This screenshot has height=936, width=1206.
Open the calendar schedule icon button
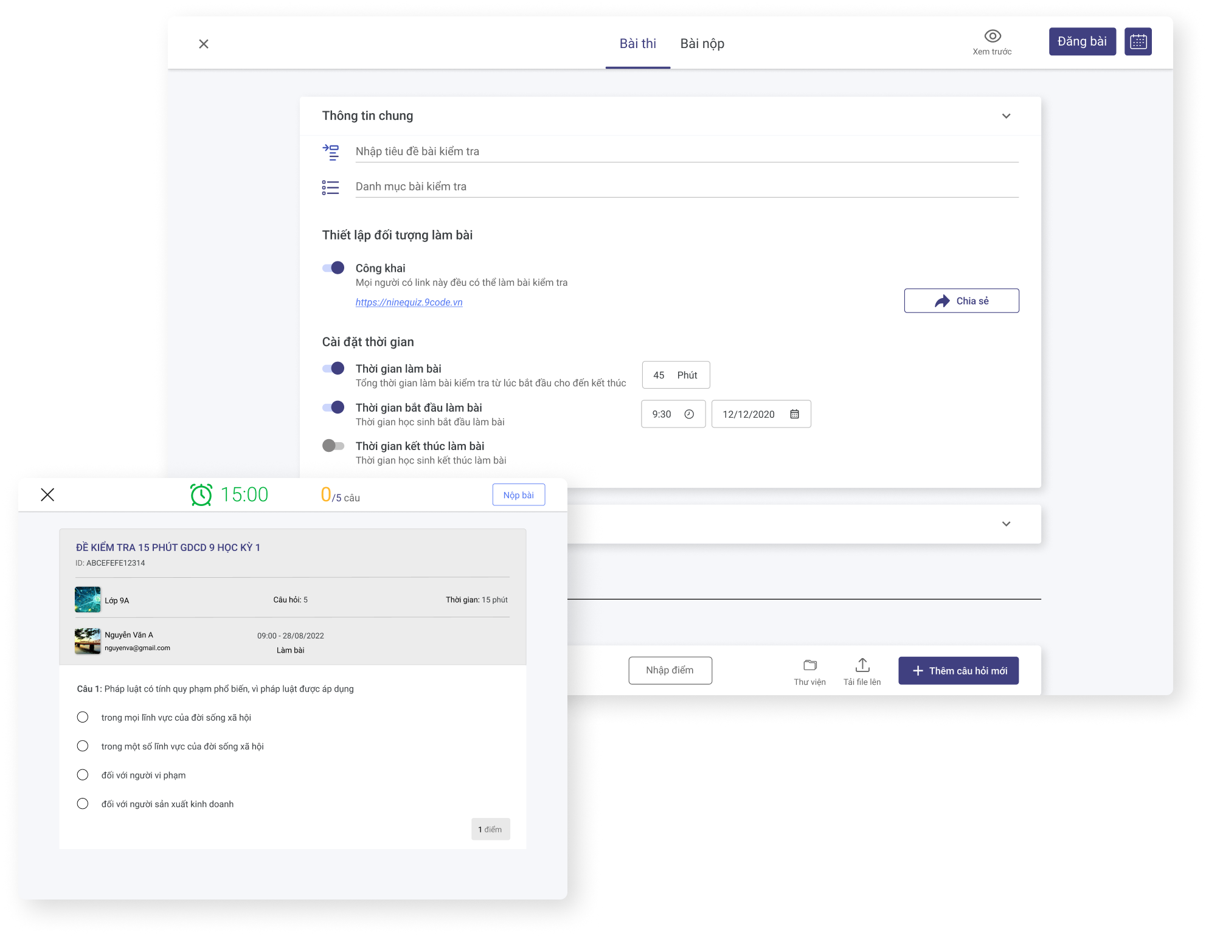tap(1137, 42)
